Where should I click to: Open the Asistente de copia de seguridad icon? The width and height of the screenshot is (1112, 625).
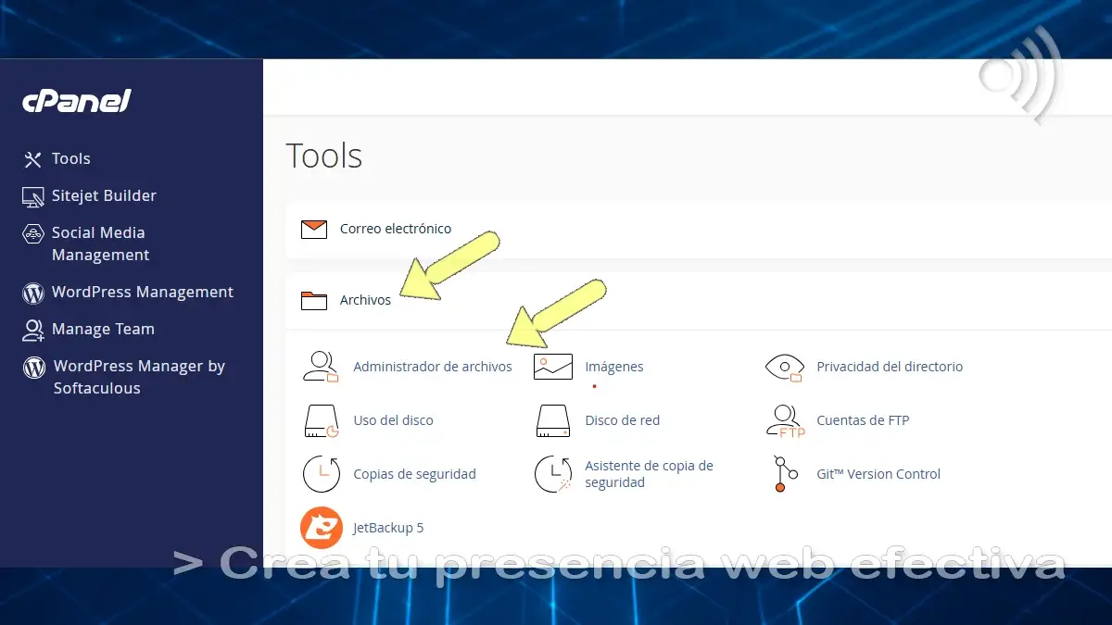[x=552, y=473]
